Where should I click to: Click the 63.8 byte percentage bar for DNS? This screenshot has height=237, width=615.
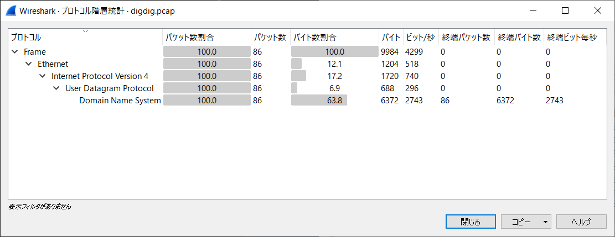[334, 101]
